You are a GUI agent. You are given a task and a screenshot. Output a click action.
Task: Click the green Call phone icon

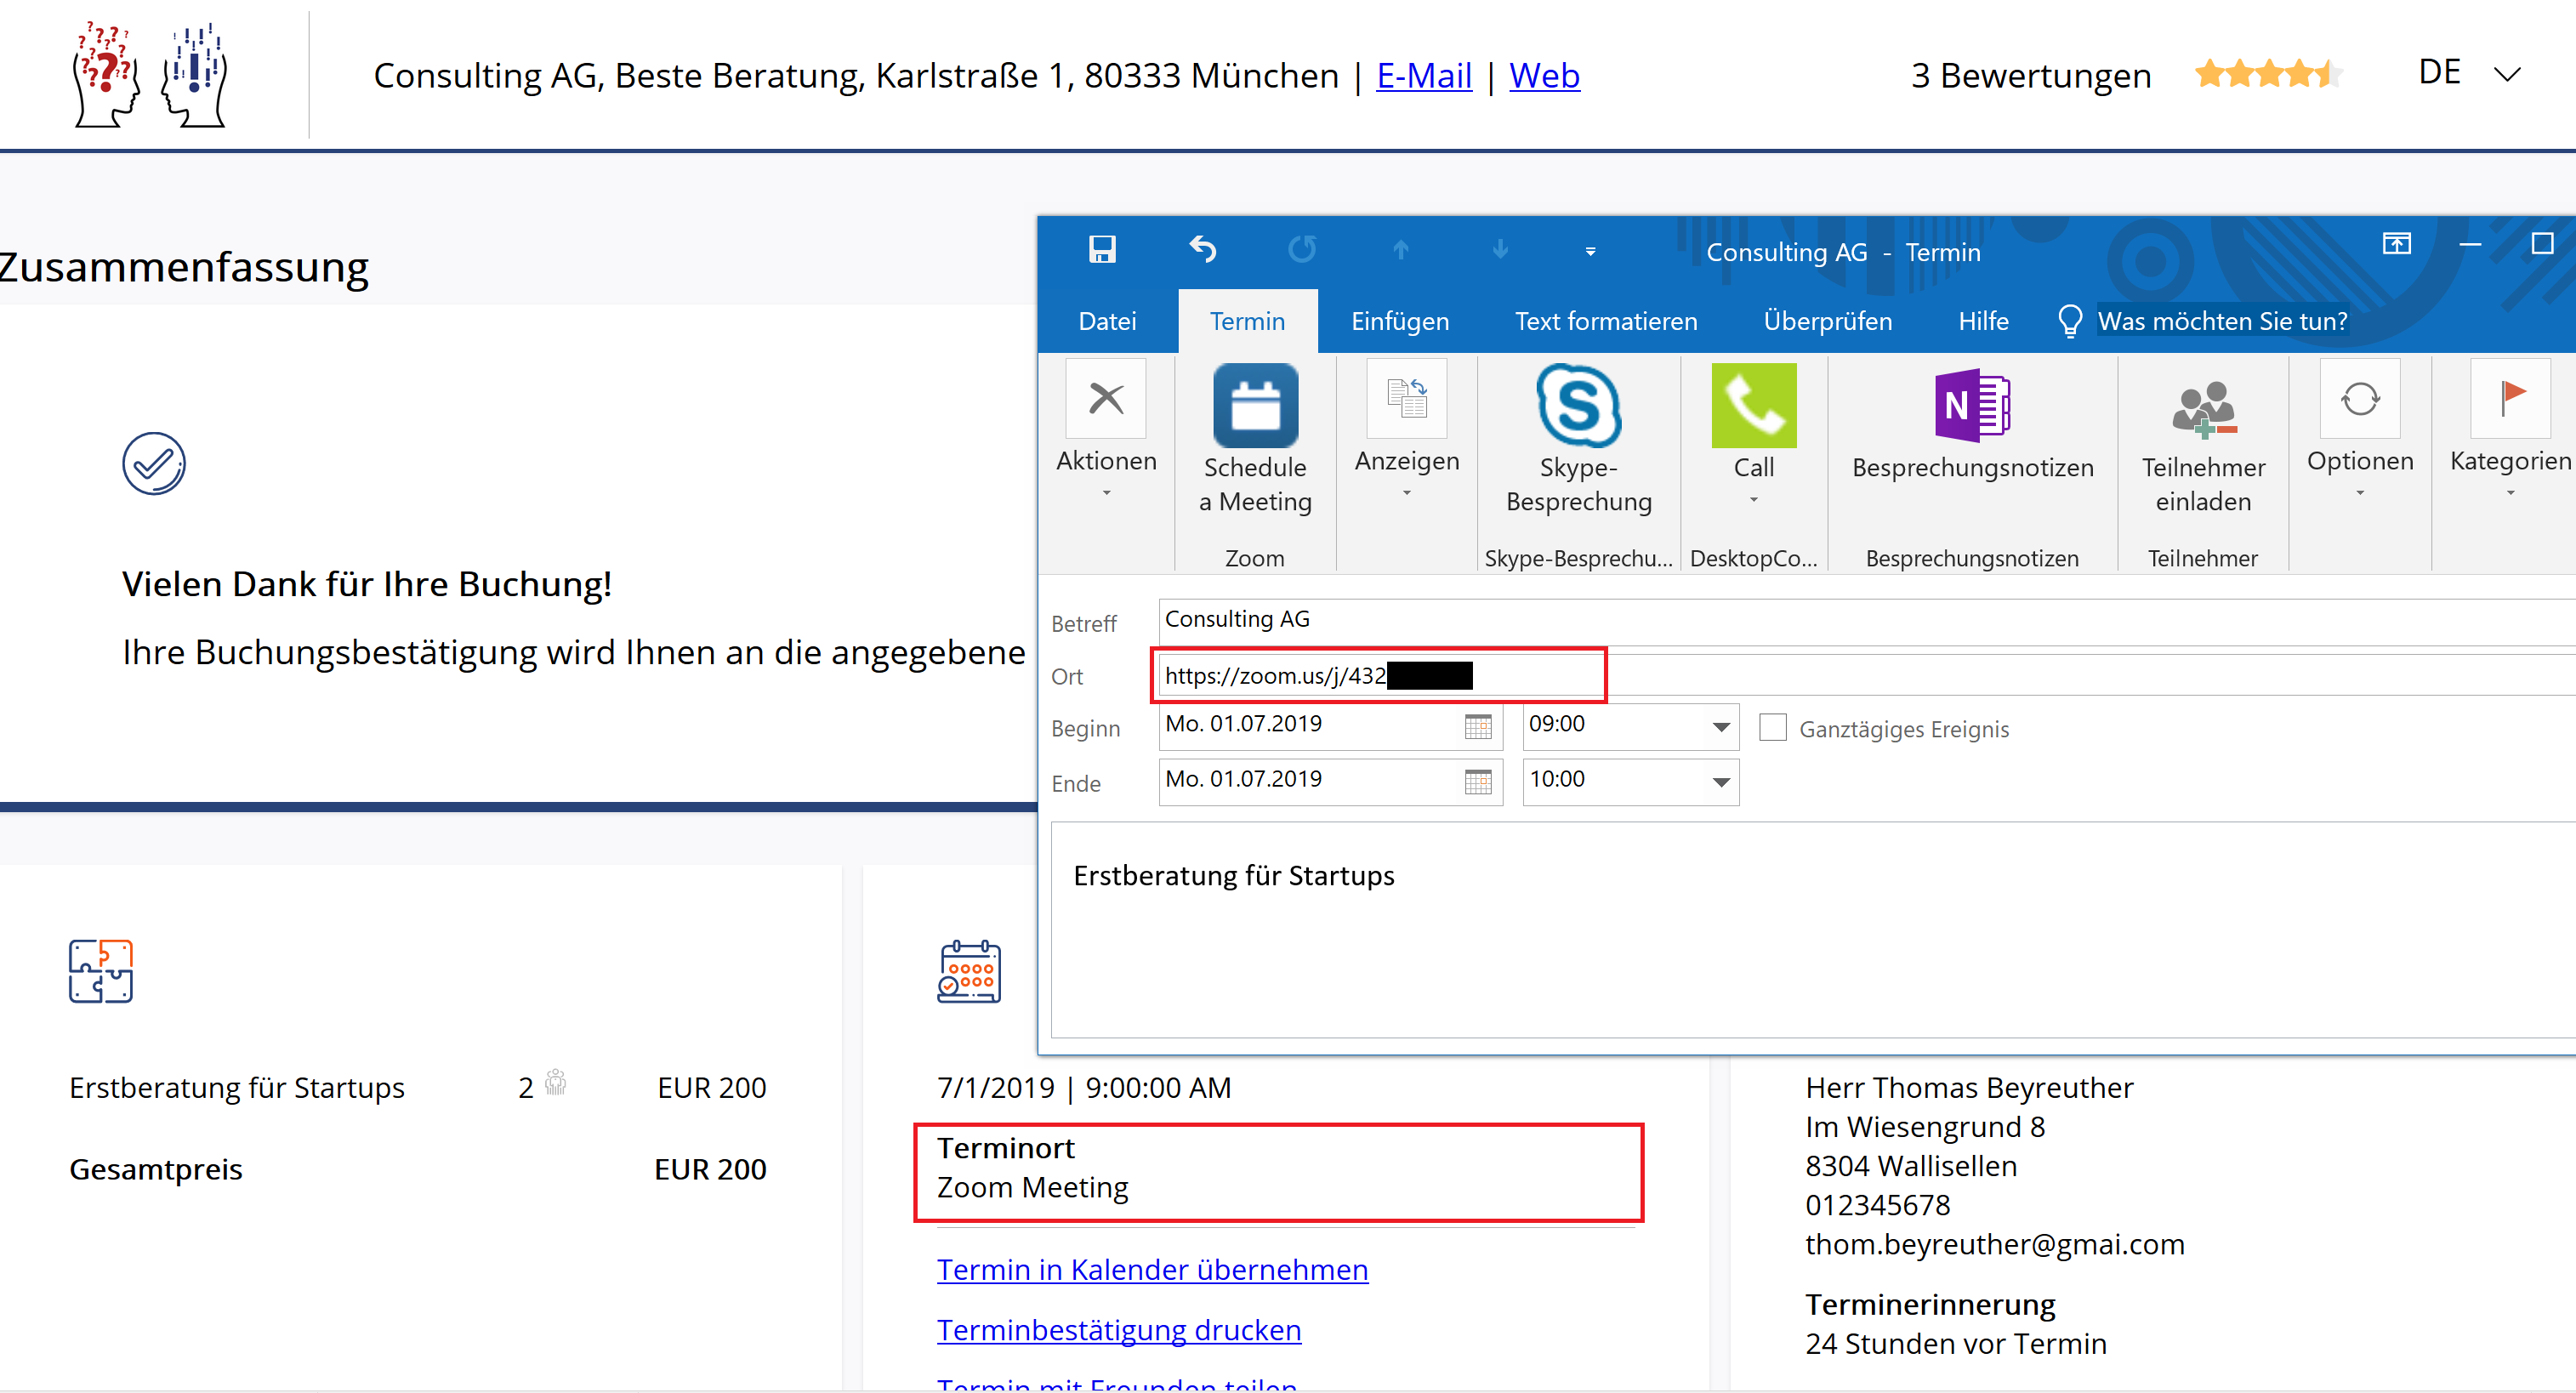pyautogui.click(x=1753, y=406)
